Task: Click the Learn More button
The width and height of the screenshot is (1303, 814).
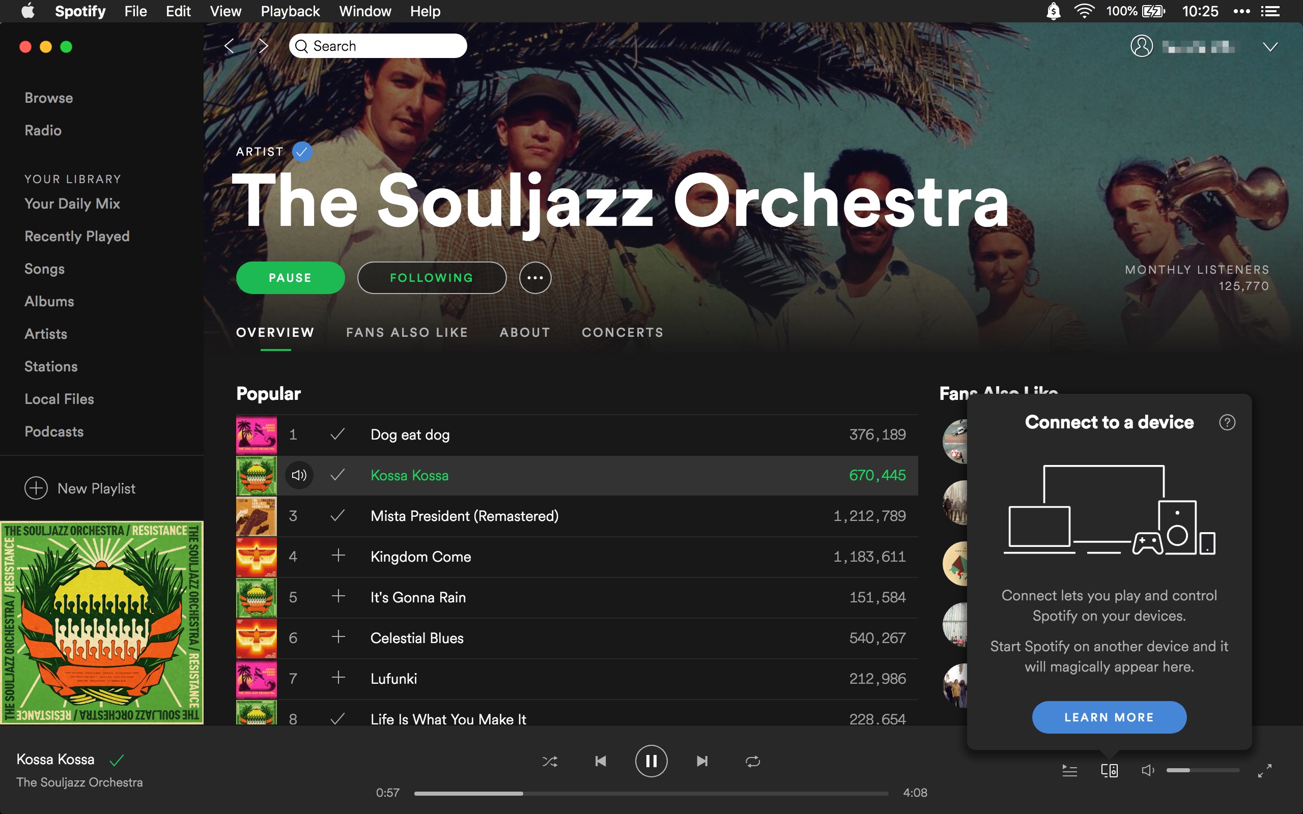Action: pos(1109,717)
